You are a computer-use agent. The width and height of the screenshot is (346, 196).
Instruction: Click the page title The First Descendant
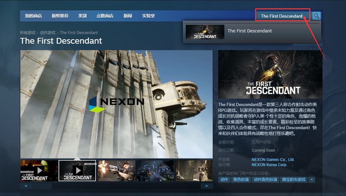(x=61, y=41)
